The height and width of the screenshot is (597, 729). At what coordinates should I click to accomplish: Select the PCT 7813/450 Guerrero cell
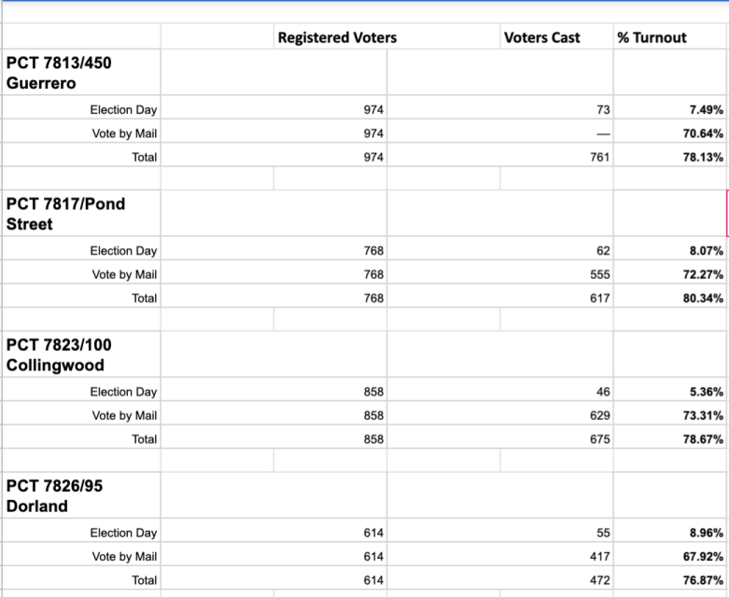82,72
